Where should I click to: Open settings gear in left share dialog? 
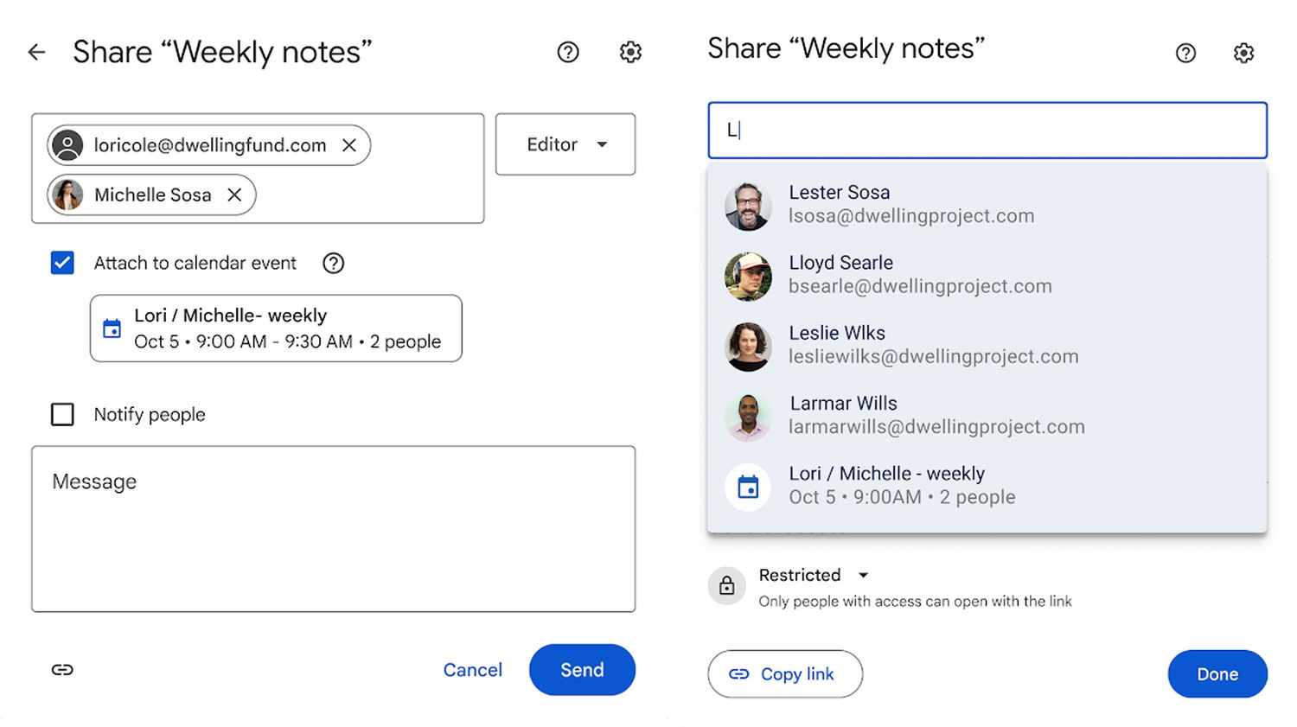pos(630,53)
